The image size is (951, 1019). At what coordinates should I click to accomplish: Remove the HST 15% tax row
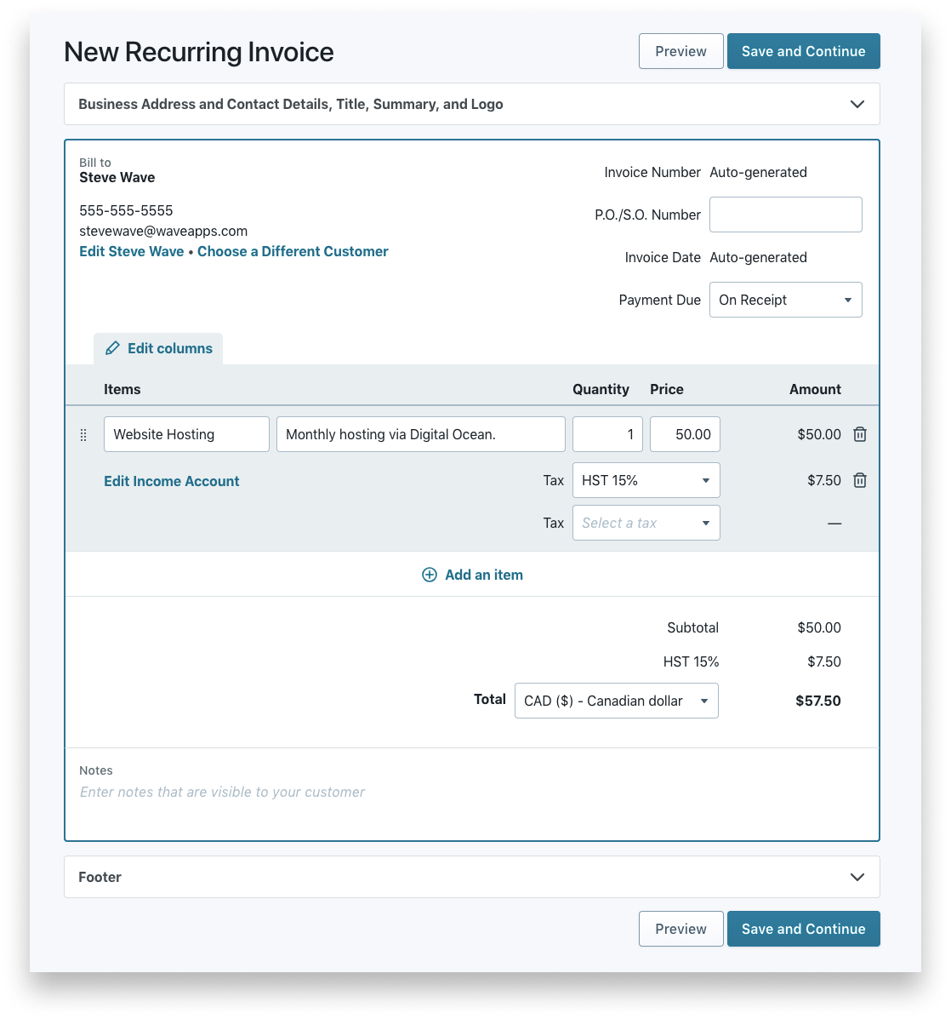[x=859, y=480]
